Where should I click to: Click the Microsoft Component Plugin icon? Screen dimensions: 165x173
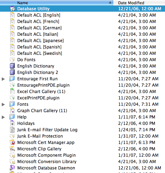[x=12, y=155]
